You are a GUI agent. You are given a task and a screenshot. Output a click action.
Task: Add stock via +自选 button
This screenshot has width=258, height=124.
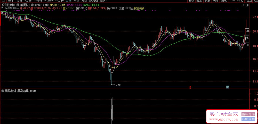tap(248, 1)
